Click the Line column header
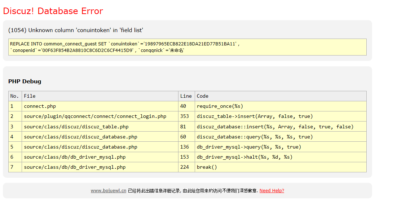 (x=186, y=96)
